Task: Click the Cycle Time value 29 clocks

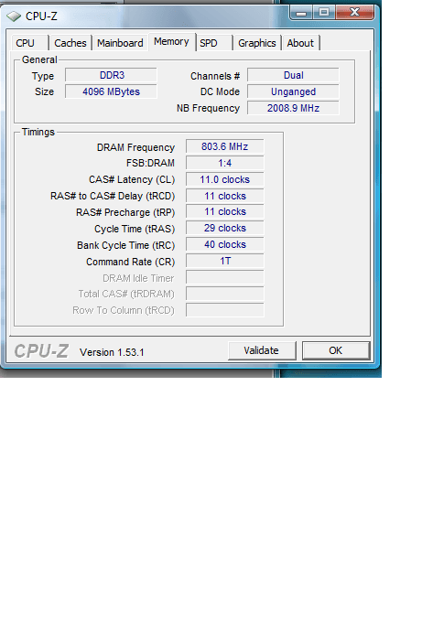Action: [225, 228]
